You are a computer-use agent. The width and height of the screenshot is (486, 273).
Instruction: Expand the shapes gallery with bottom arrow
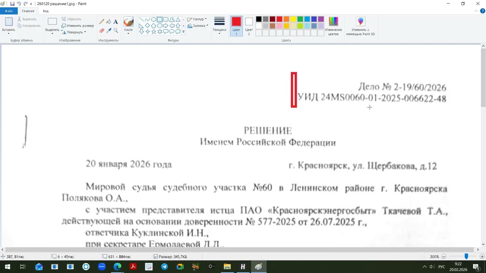click(x=183, y=32)
